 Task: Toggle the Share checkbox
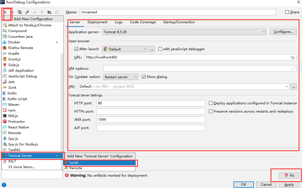[x=287, y=12]
